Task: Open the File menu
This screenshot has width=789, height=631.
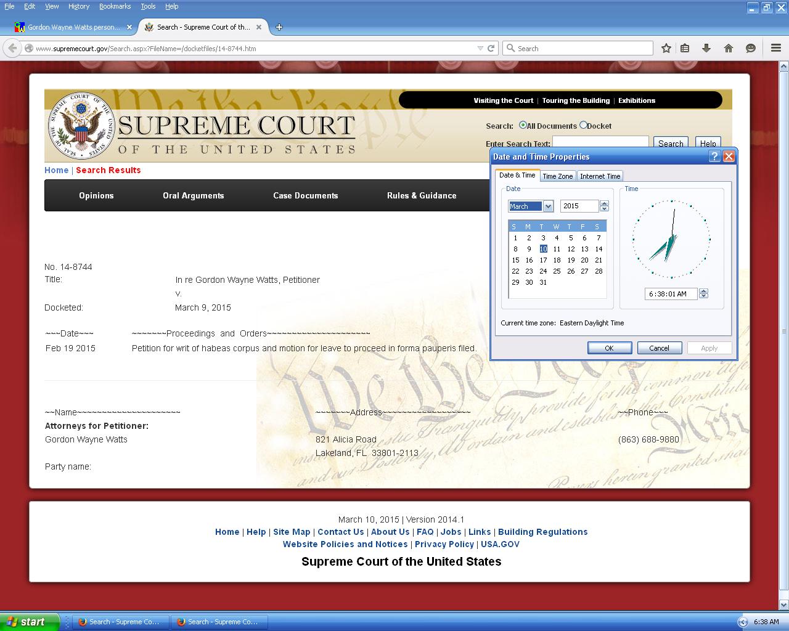Action: point(9,6)
